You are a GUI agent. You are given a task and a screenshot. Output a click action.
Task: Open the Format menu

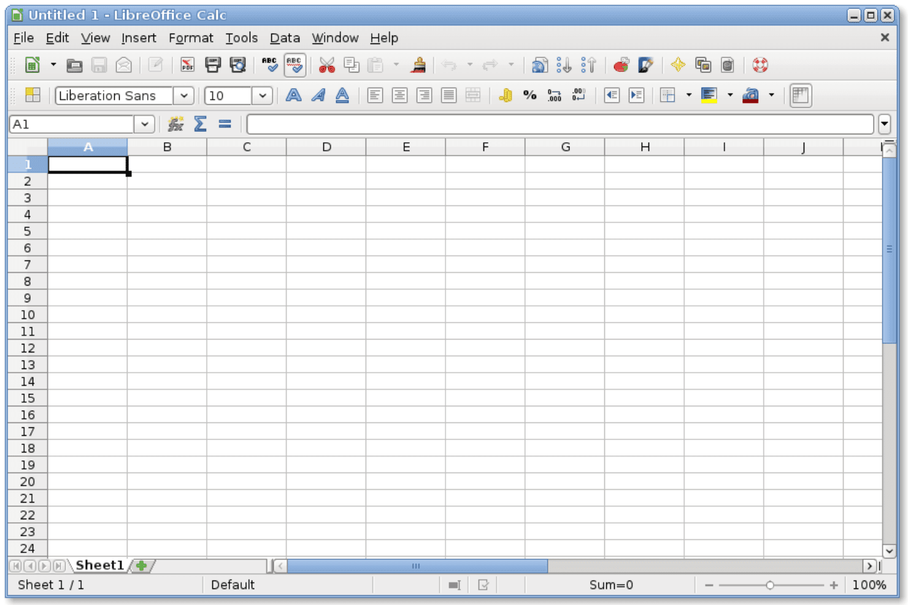(191, 38)
